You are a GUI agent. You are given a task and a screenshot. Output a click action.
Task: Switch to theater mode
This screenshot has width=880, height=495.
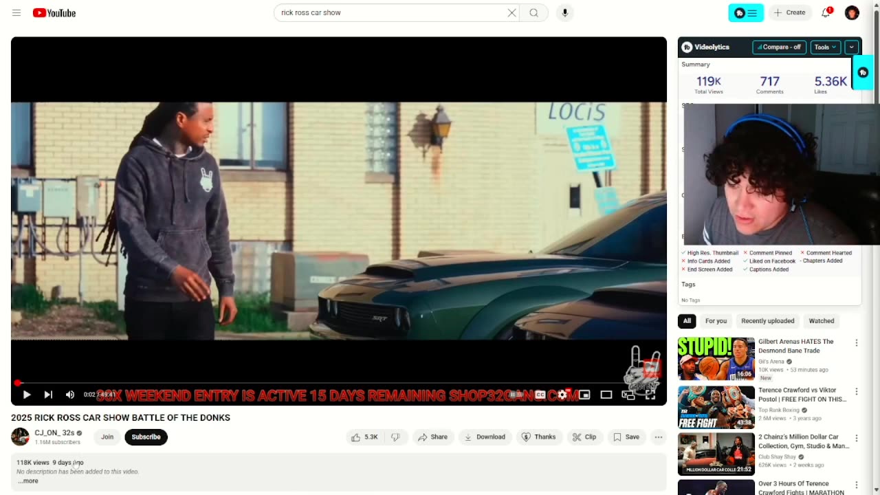point(606,395)
